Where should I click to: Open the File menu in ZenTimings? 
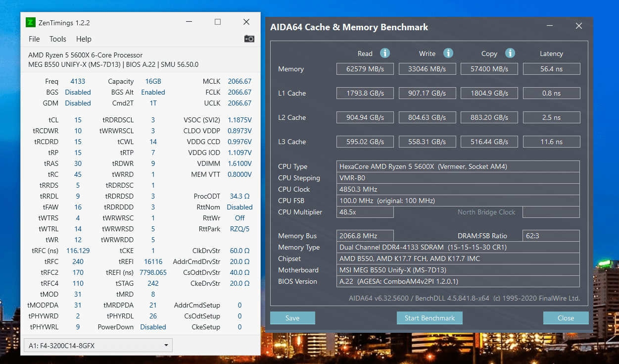coord(34,39)
